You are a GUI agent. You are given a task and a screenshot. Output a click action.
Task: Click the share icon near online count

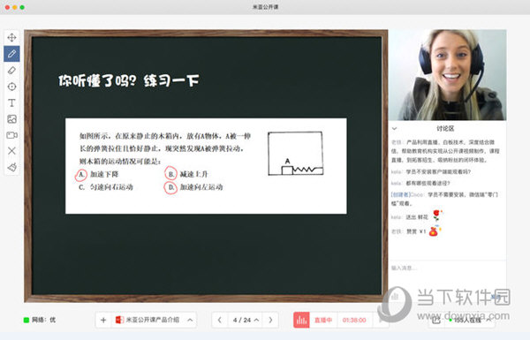tap(436, 320)
